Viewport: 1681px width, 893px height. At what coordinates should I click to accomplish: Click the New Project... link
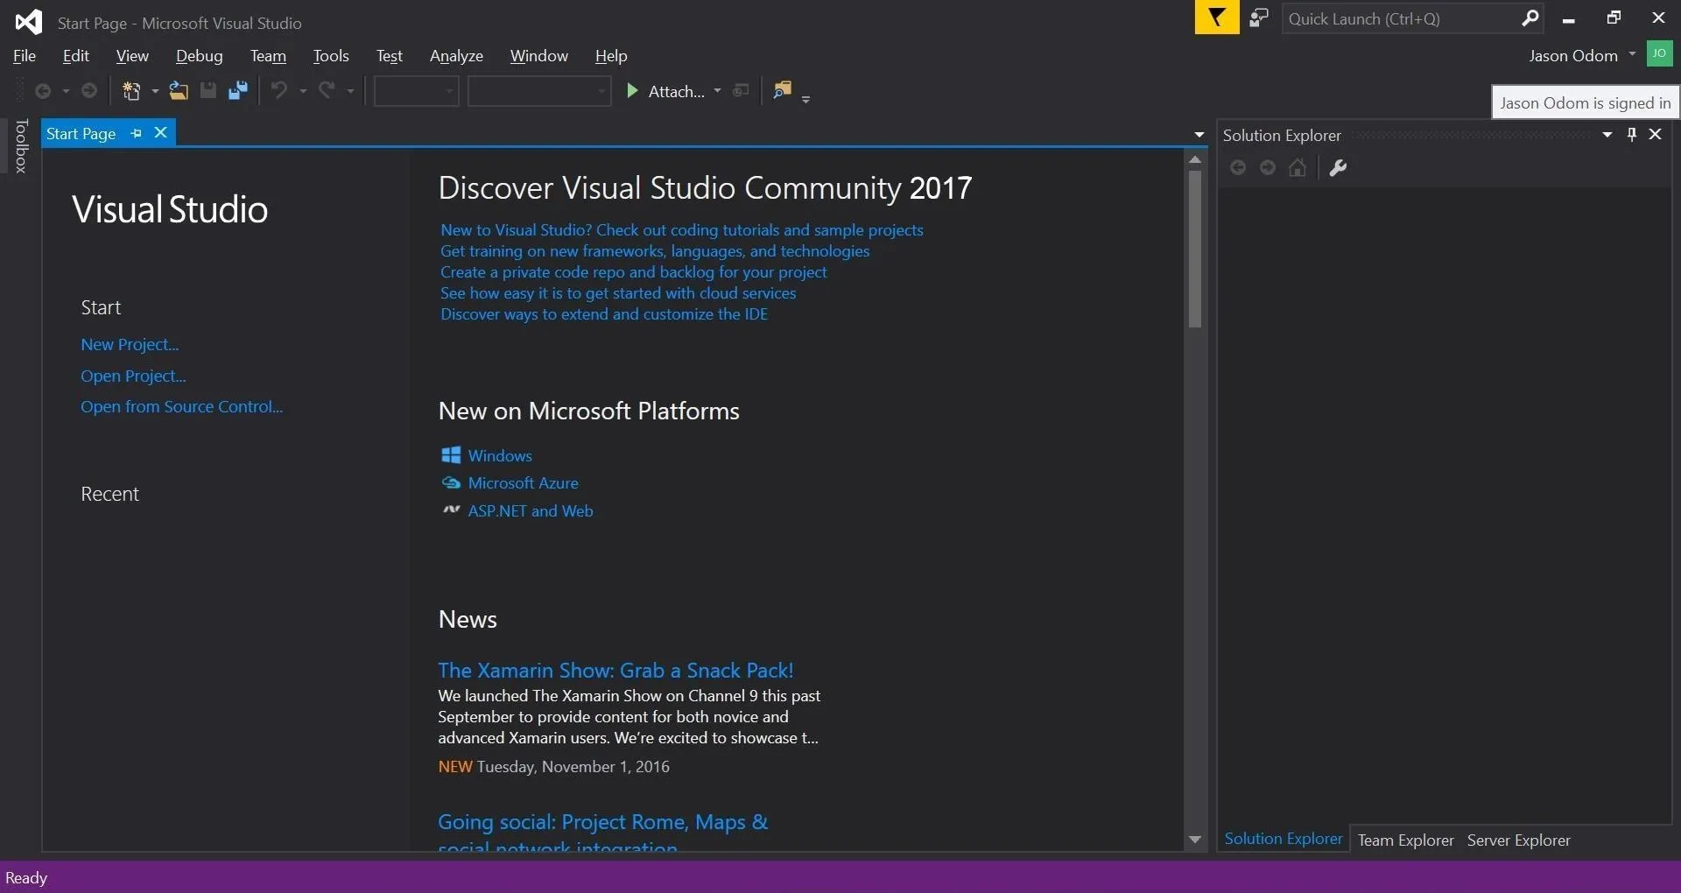pos(130,345)
